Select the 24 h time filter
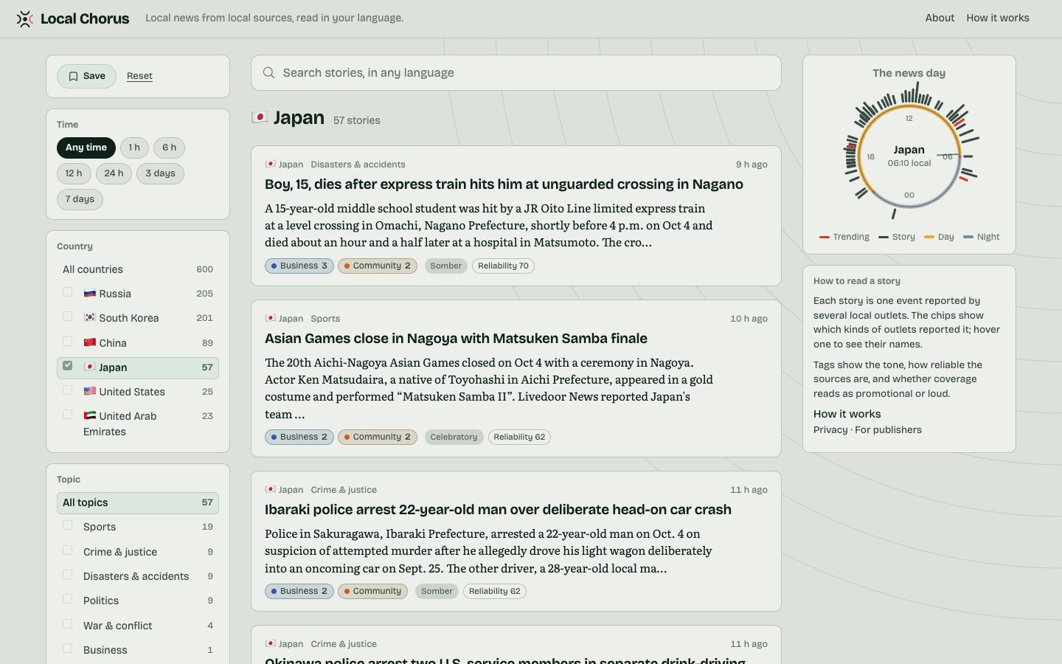Screen dimensions: 1062x664 click(x=114, y=173)
